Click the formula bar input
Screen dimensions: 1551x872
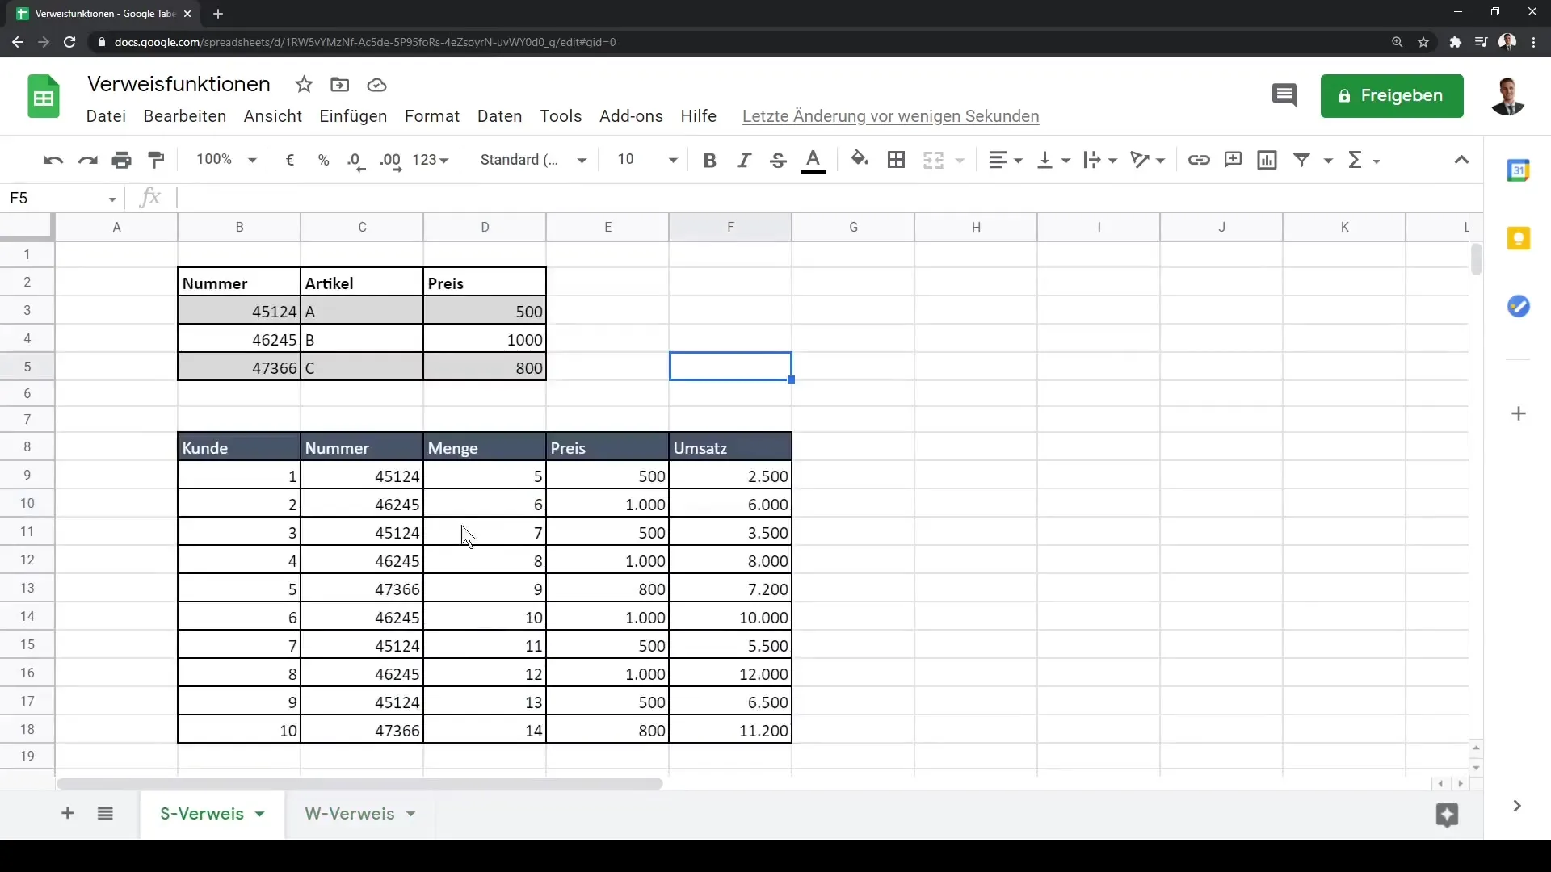(x=828, y=198)
